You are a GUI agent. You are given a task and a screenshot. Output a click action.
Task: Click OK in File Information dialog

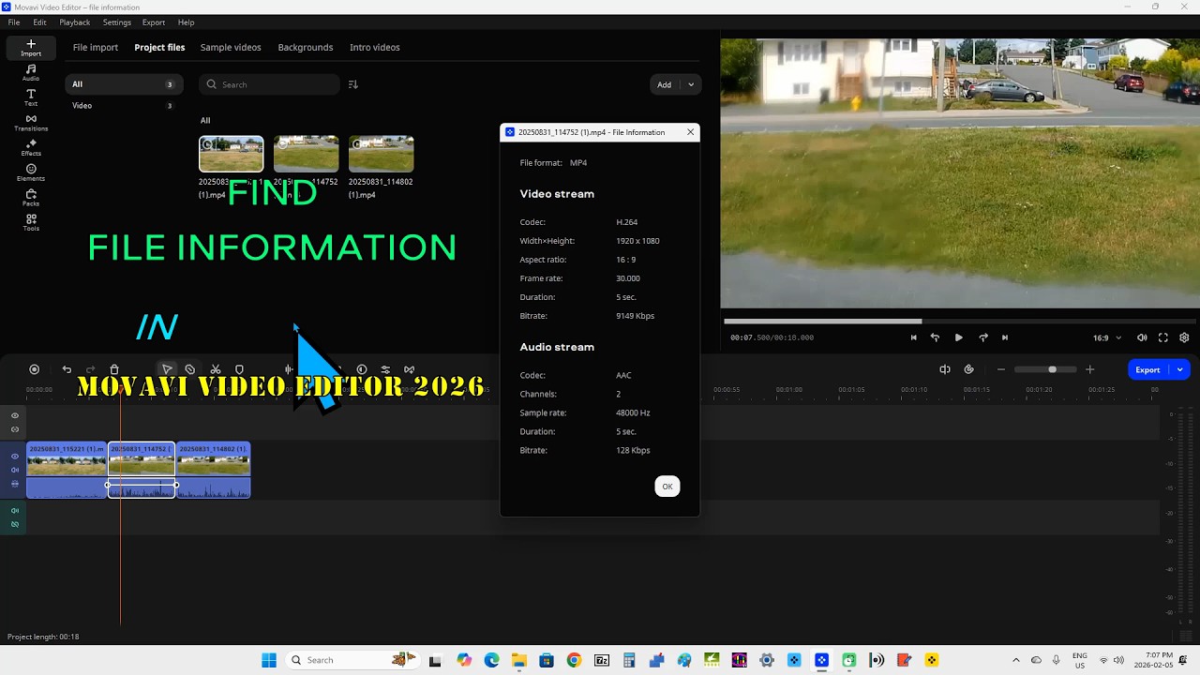pos(667,486)
